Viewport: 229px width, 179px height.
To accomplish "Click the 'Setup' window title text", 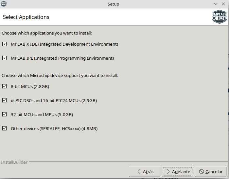I will click(x=113, y=4).
